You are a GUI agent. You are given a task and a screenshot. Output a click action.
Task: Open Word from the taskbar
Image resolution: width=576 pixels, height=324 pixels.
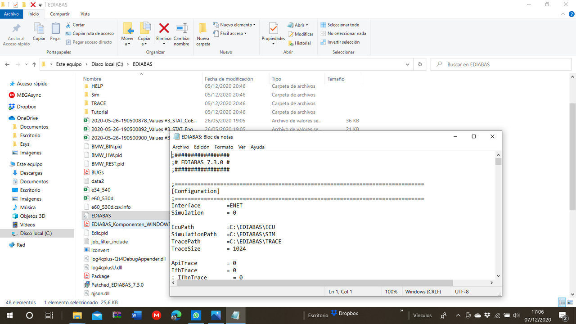[136, 315]
